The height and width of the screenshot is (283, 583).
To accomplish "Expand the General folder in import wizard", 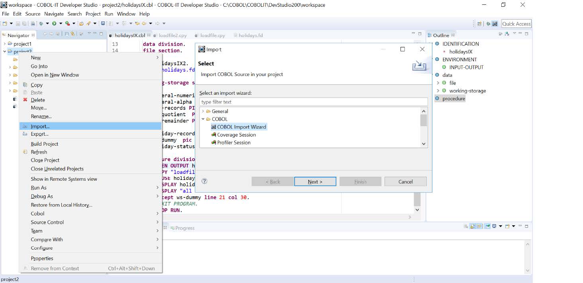I will pyautogui.click(x=203, y=111).
